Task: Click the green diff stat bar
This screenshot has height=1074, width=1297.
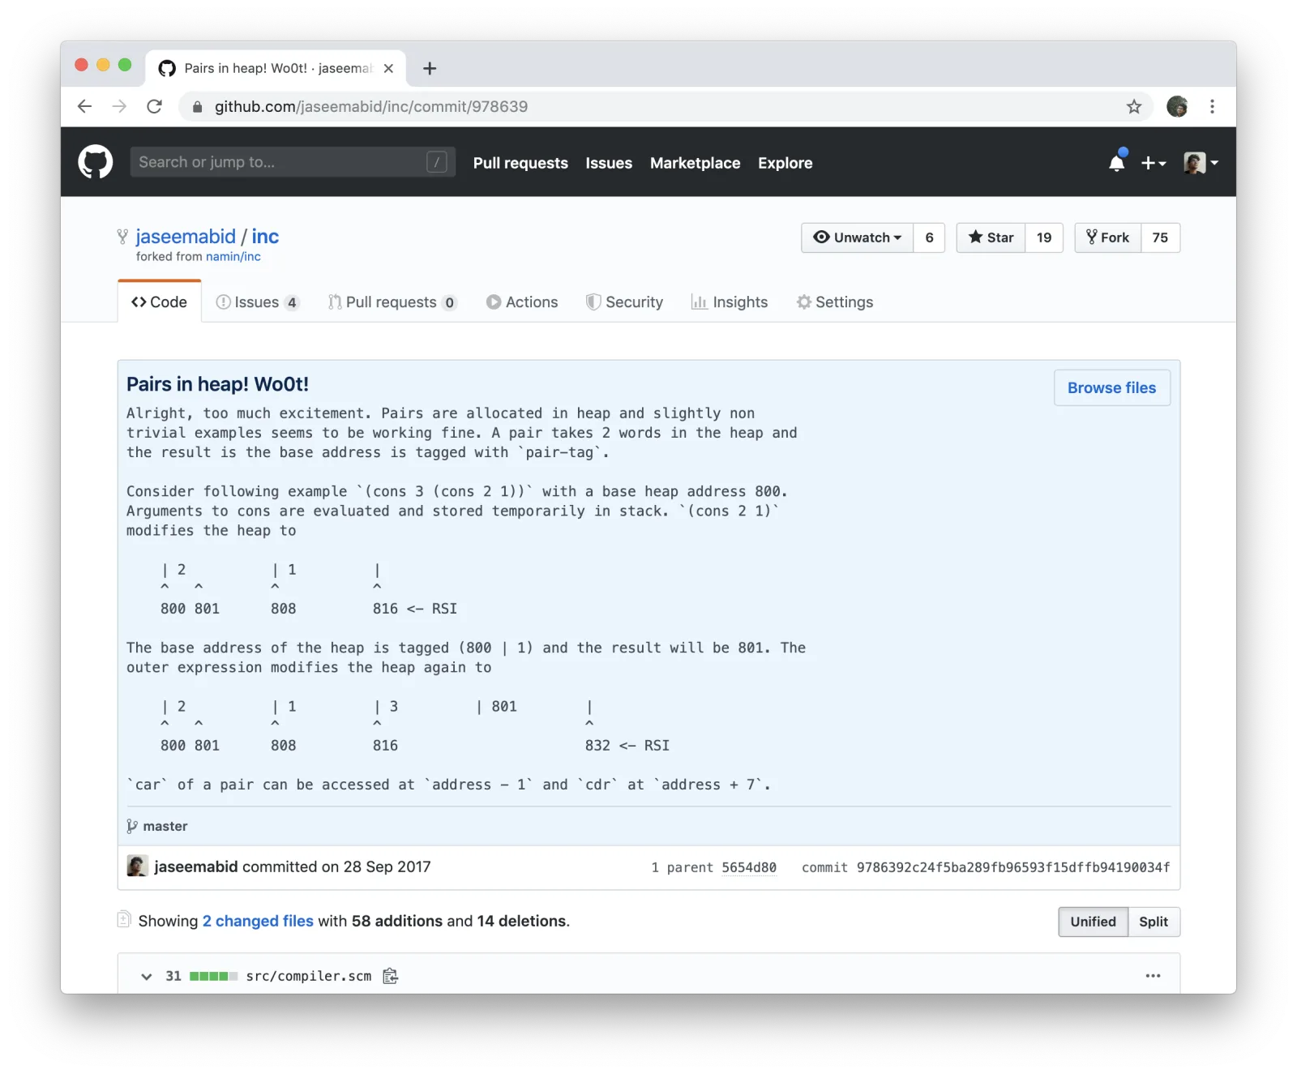Action: [213, 976]
